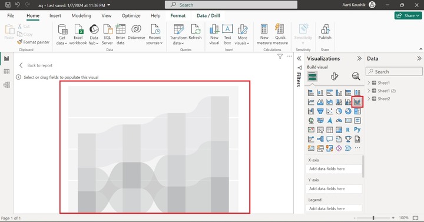Image resolution: width=424 pixels, height=222 pixels.
Task: Select the Stacked bar chart visual
Action: pos(311,93)
